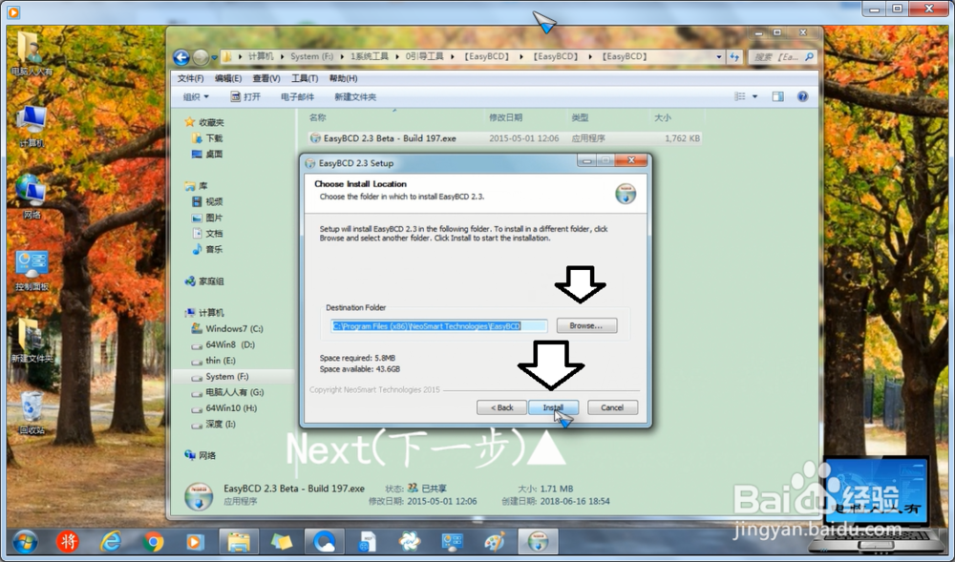Select Windows7 (C:) drive
The height and width of the screenshot is (562, 955).
coord(227,328)
